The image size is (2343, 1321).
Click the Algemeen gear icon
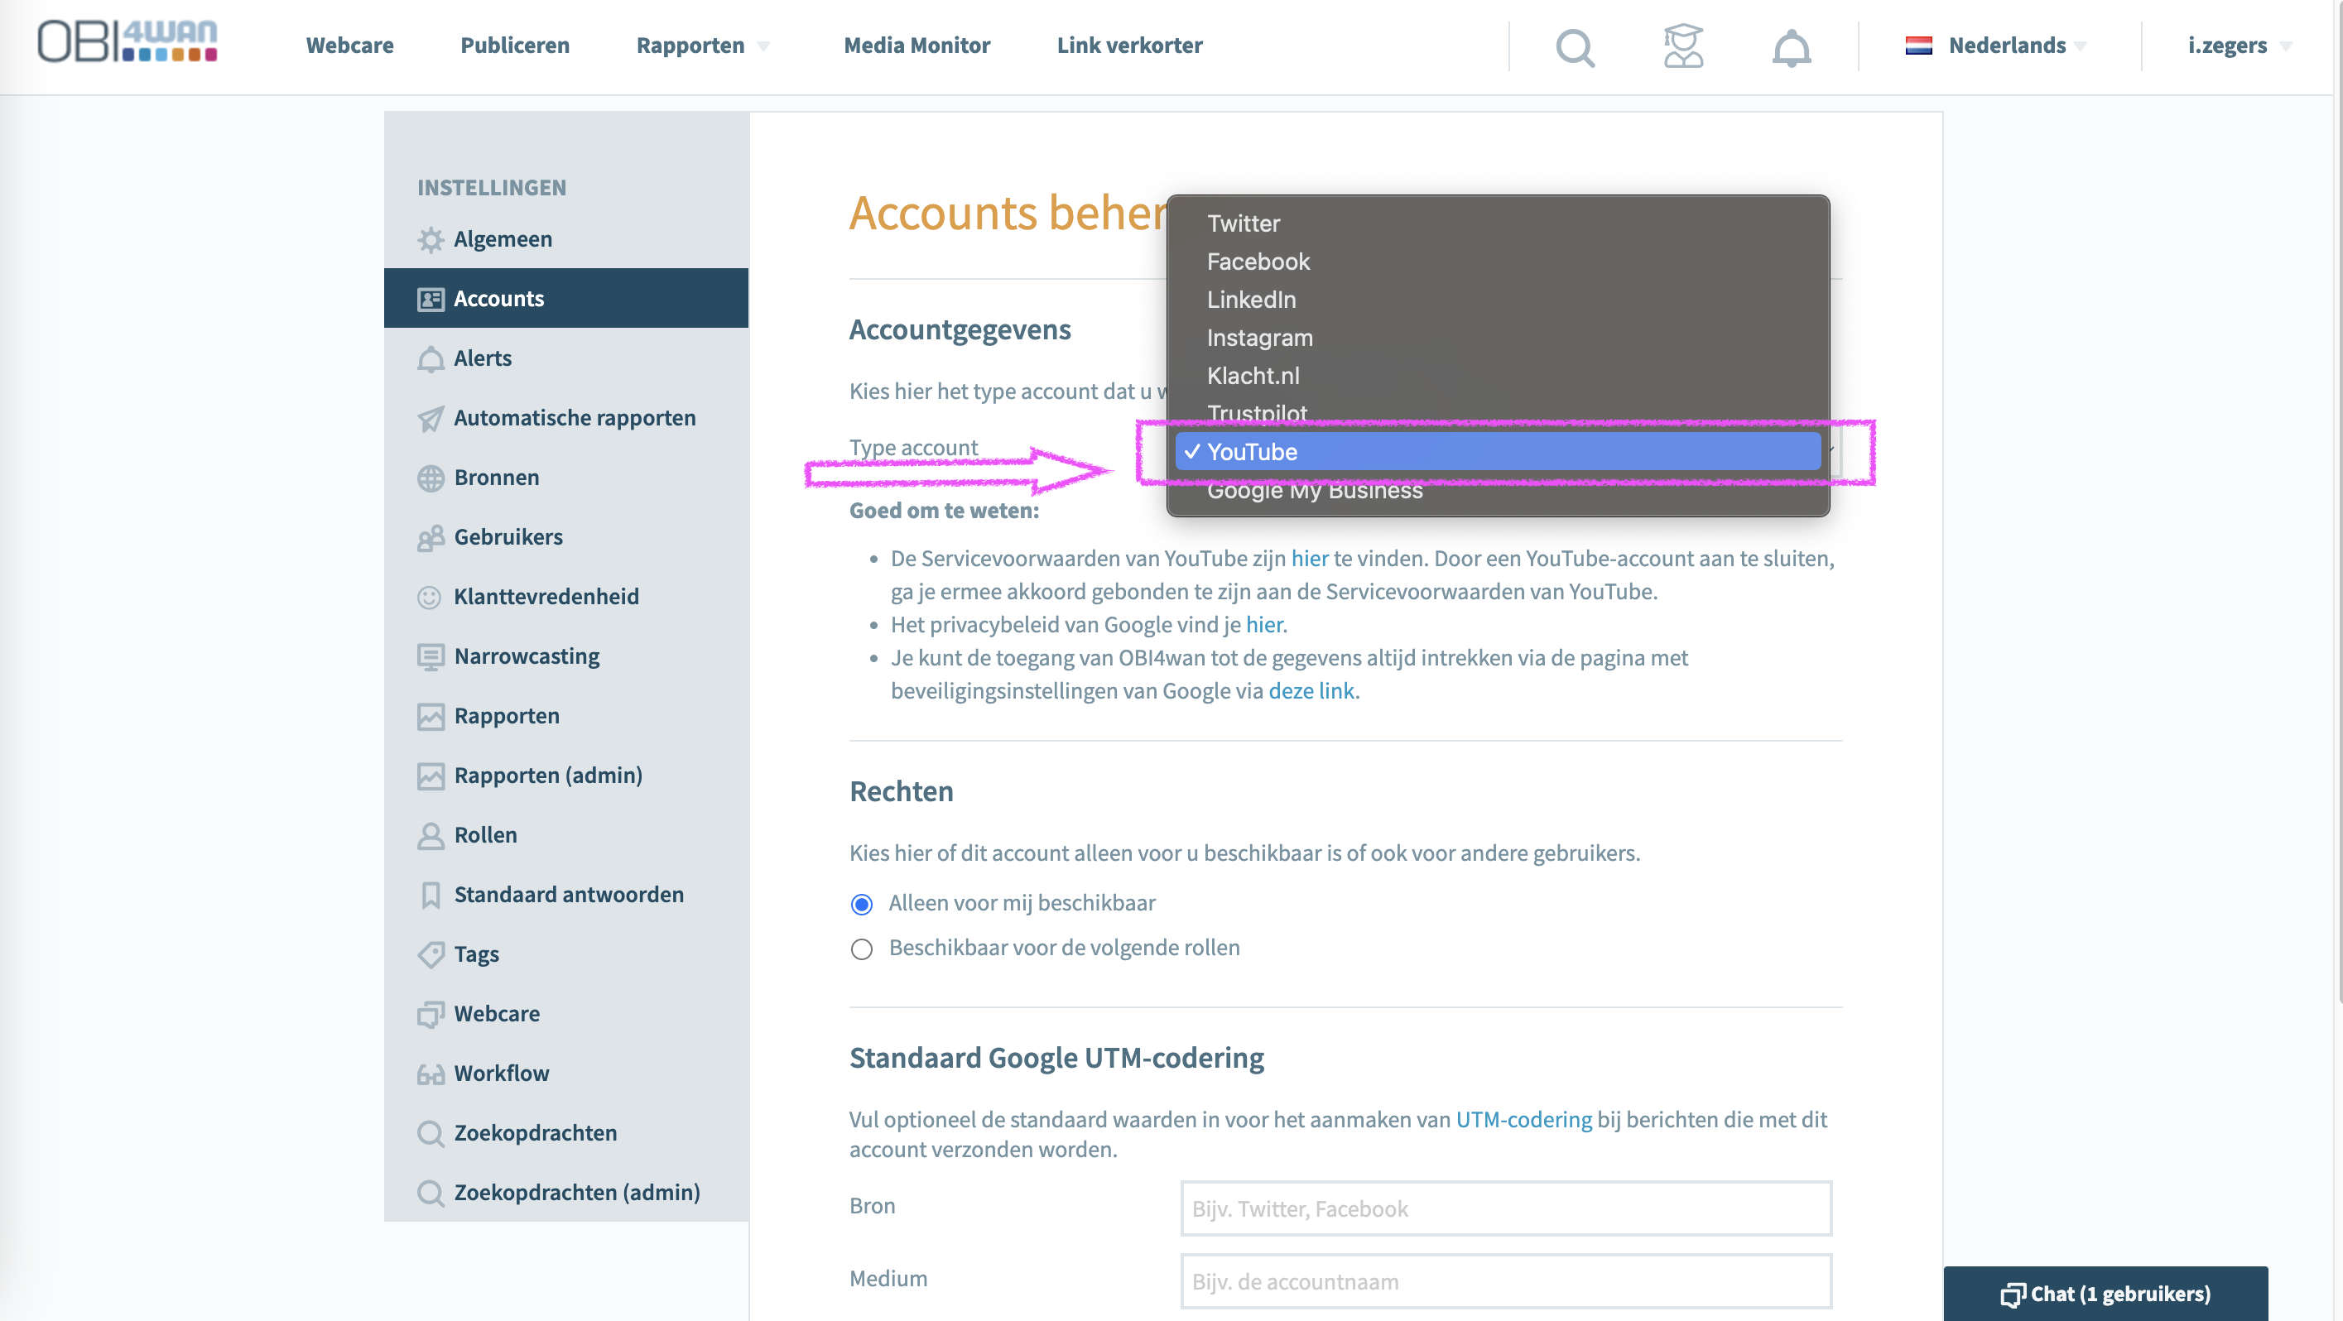pos(431,239)
